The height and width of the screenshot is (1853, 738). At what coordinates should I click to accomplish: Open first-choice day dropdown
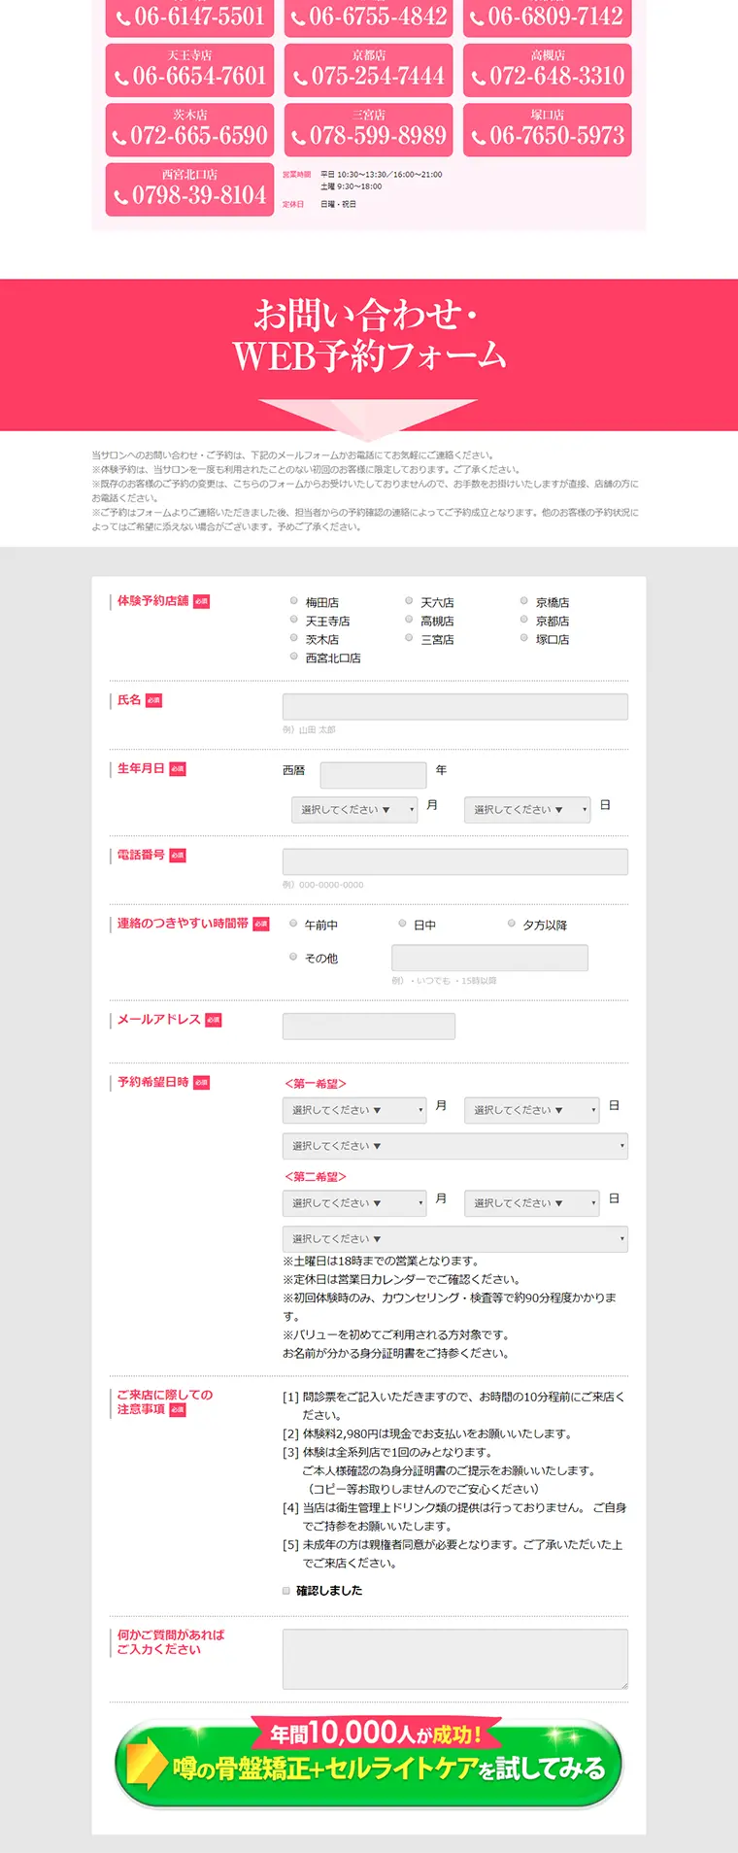pos(531,1110)
